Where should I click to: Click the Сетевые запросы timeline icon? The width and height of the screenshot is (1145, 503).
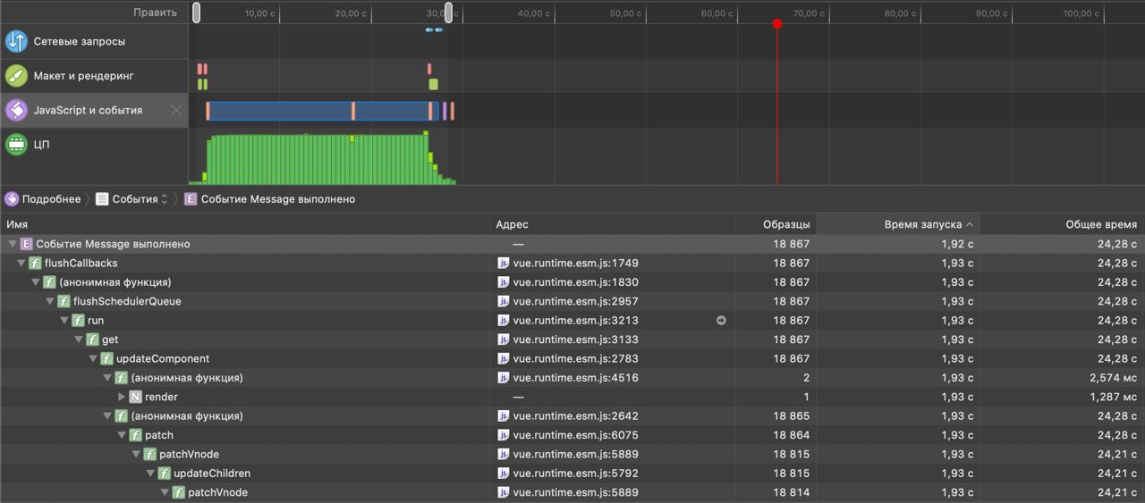pos(16,41)
